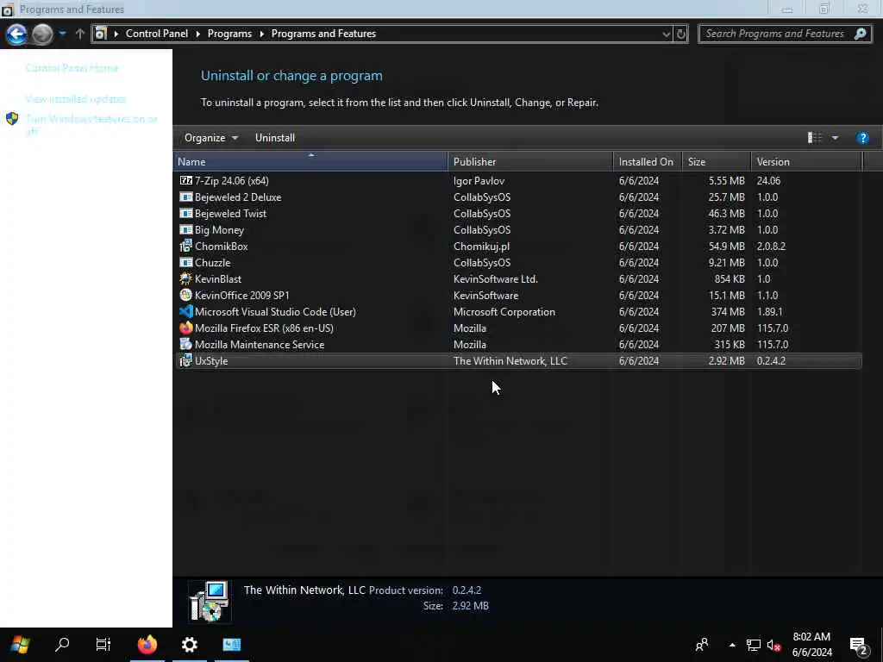Click The Within Network, LLC publisher cell
883x662 pixels.
coord(510,361)
